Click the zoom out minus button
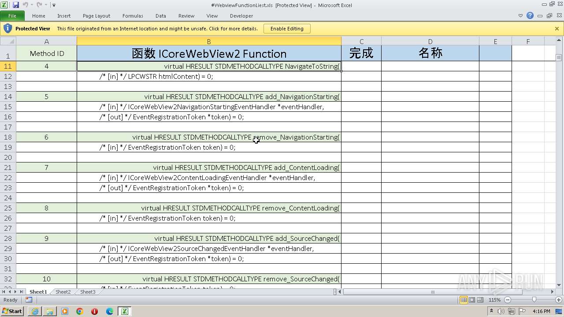564x317 pixels. (507, 300)
